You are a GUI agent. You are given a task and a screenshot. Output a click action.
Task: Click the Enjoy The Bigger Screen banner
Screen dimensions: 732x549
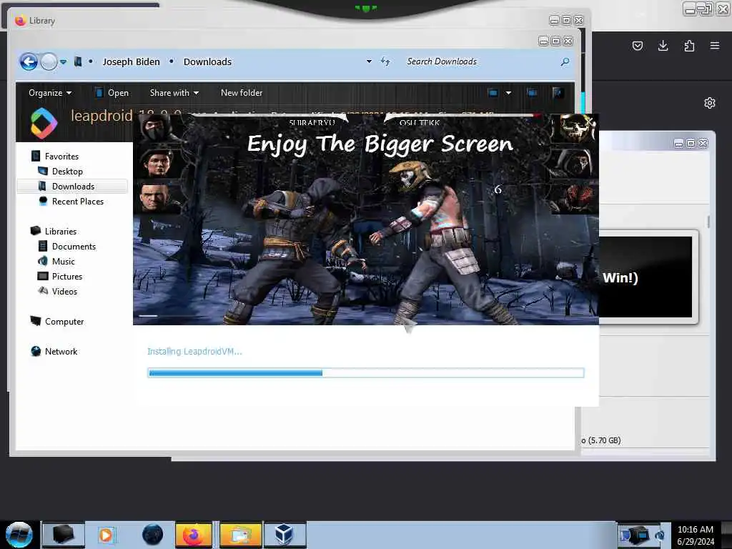coord(380,144)
